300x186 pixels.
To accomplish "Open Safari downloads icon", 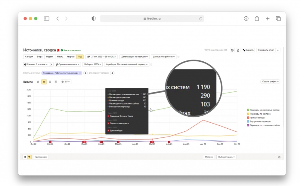I will (246, 18).
